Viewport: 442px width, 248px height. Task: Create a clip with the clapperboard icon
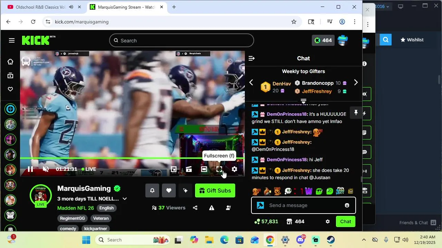pyautogui.click(x=189, y=169)
